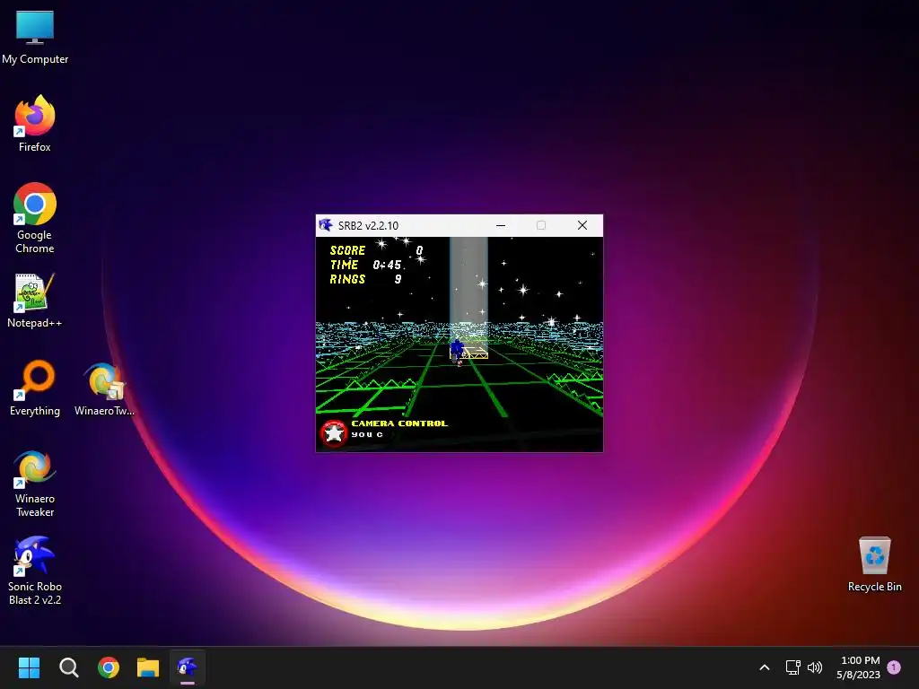This screenshot has width=919, height=689.
Task: Select the WinaeroTw... desktop icon
Action: pos(104,388)
